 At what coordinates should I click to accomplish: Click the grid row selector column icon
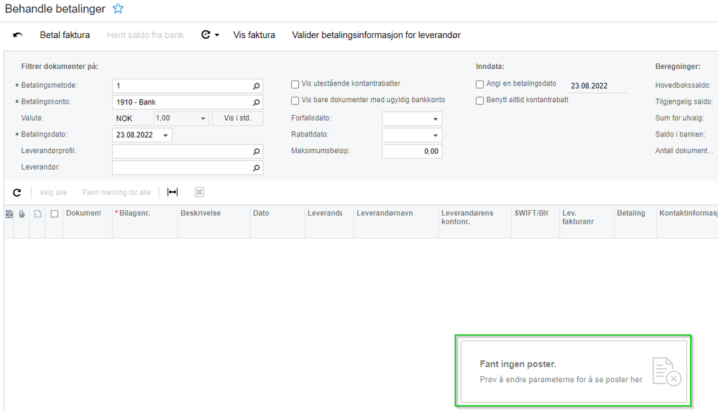tap(9, 214)
